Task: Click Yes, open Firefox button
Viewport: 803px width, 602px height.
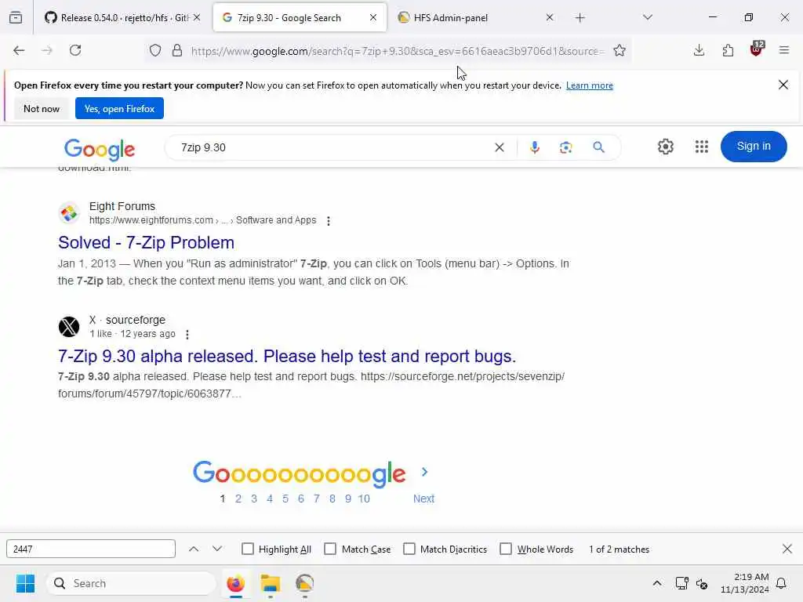Action: pyautogui.click(x=119, y=108)
